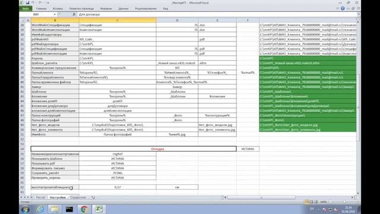Click the zoom in plus button
Image resolution: width=380 pixels, height=214 pixels.
pos(358,202)
